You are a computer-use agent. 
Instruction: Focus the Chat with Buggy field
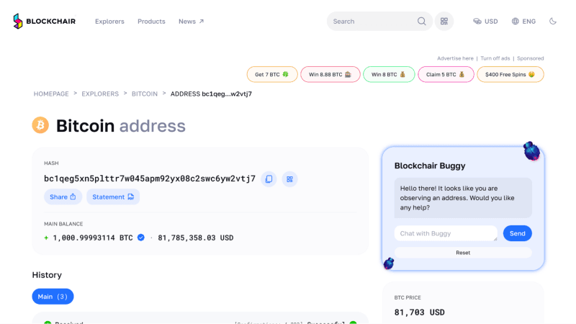coord(446,233)
